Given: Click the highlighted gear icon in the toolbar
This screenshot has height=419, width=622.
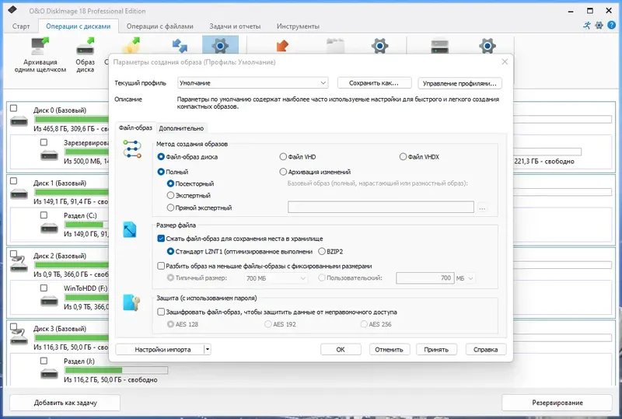Looking at the screenshot, I should [220, 45].
